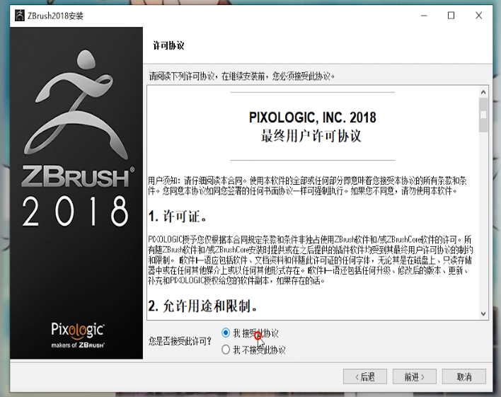Click the ZBrush 2018 logo image
The image size is (501, 397).
pos(77,137)
